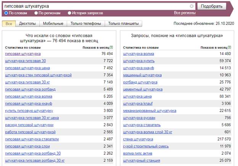This screenshot has height=166, width=238.
Task: Open 'штукатурка гипсовая ротбанд 30 кг' link
Action: pos(35,161)
